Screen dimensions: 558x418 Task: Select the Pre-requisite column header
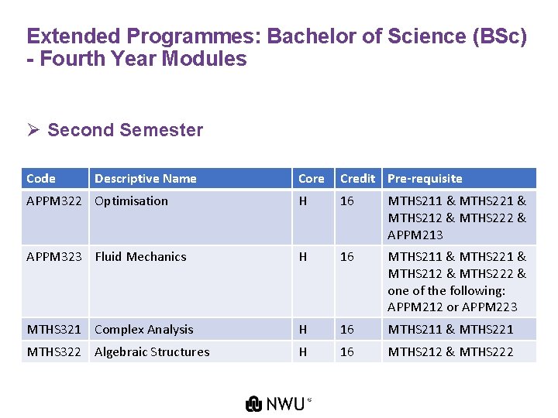tap(459, 178)
